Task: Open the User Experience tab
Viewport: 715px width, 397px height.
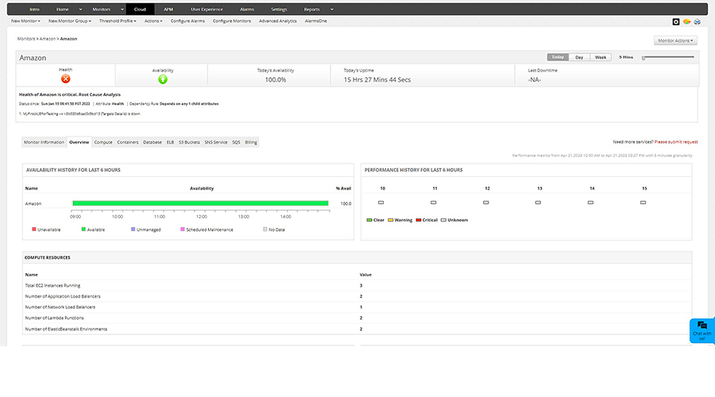Action: click(x=207, y=9)
